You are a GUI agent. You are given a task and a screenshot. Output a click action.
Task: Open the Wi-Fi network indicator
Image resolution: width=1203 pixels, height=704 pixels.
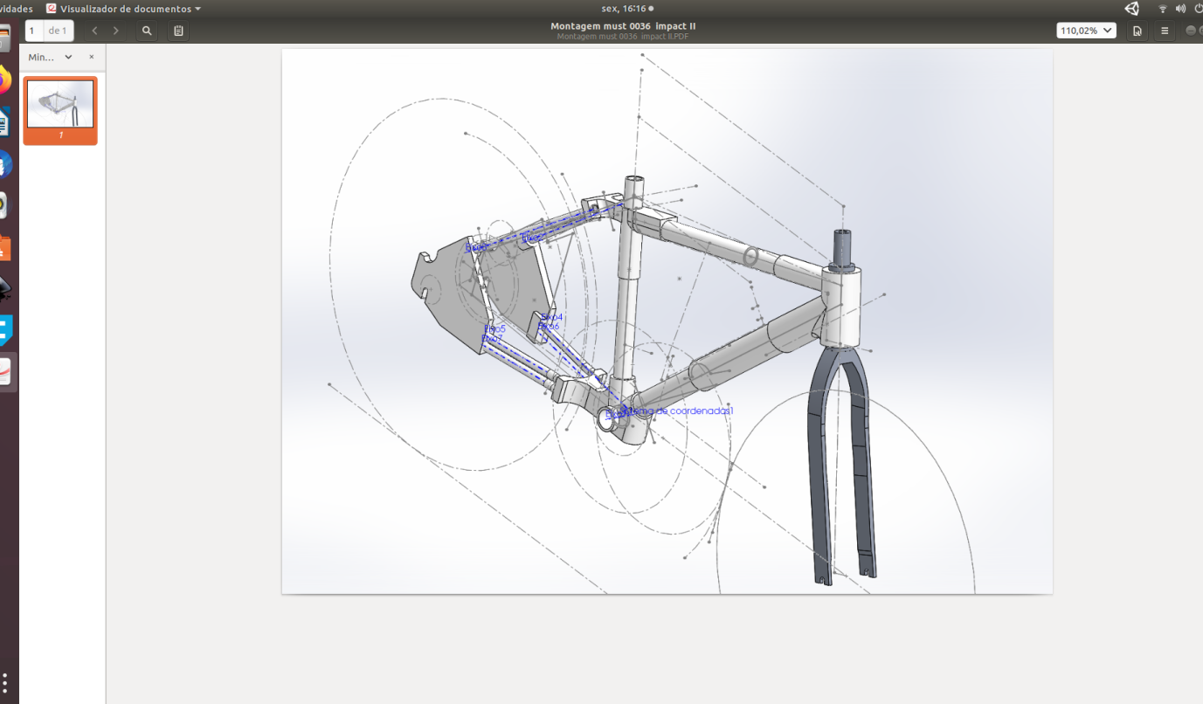click(x=1163, y=9)
